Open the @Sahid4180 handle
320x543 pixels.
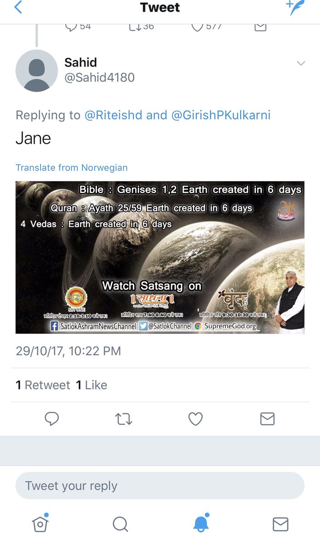(x=100, y=78)
